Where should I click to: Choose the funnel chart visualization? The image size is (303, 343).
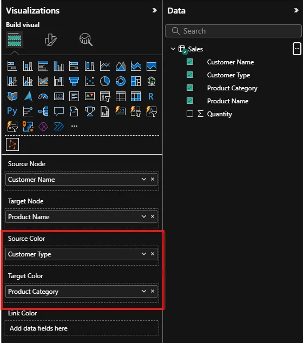pyautogui.click(x=74, y=81)
